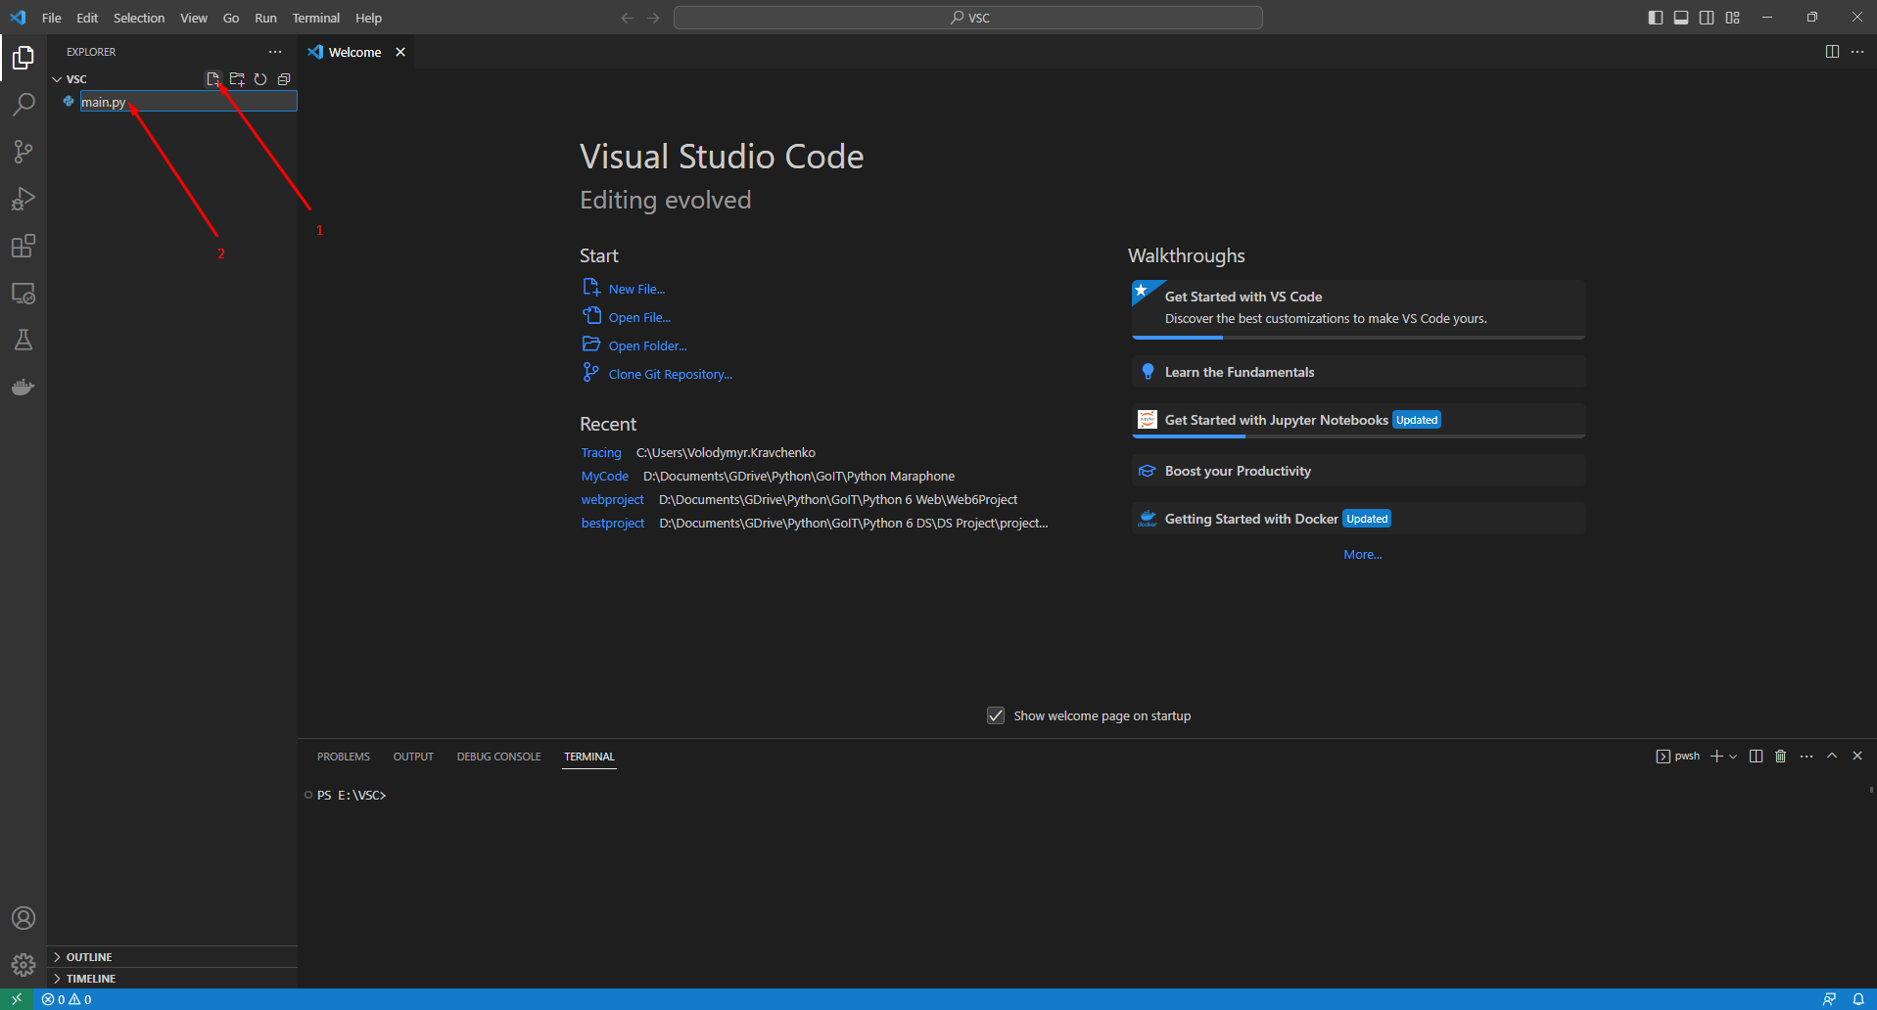The height and width of the screenshot is (1010, 1877).
Task: Expand the TIMELINE section
Action: [x=172, y=979]
